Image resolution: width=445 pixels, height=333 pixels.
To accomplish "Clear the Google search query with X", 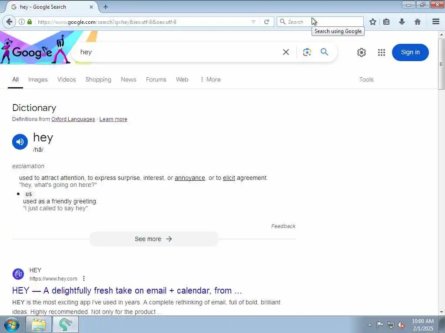I will click(286, 52).
